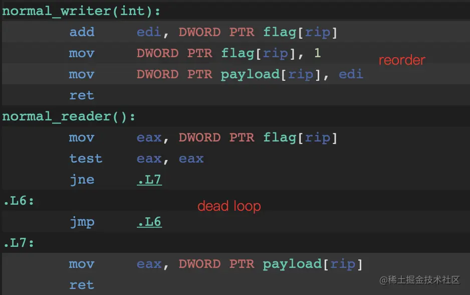The image size is (470, 295).
Task: Click DWORD PTR in the add line
Action: (216, 32)
